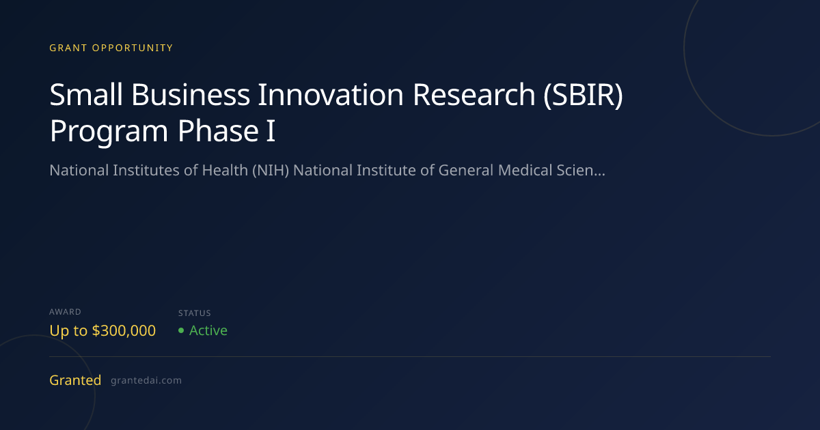The height and width of the screenshot is (430, 820).
Task: Select the 'Small Business Innovation Research (SBIR)' title
Action: (336, 96)
